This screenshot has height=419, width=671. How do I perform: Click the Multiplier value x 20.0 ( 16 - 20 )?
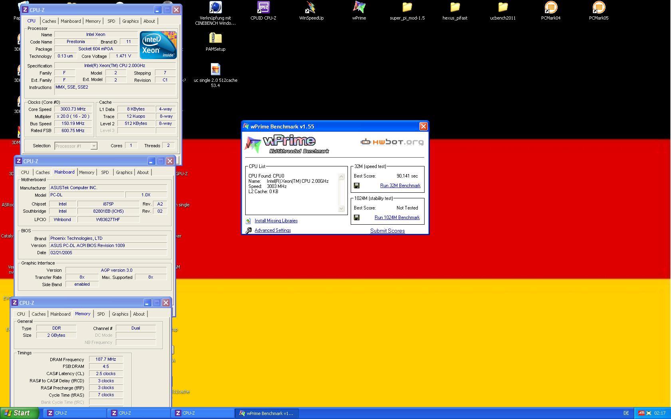pos(73,116)
